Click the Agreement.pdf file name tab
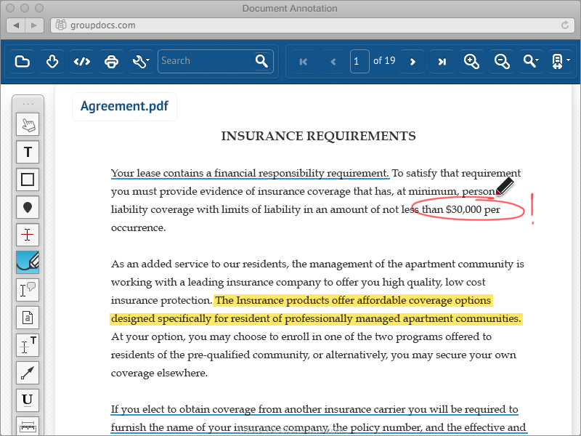 coord(124,106)
